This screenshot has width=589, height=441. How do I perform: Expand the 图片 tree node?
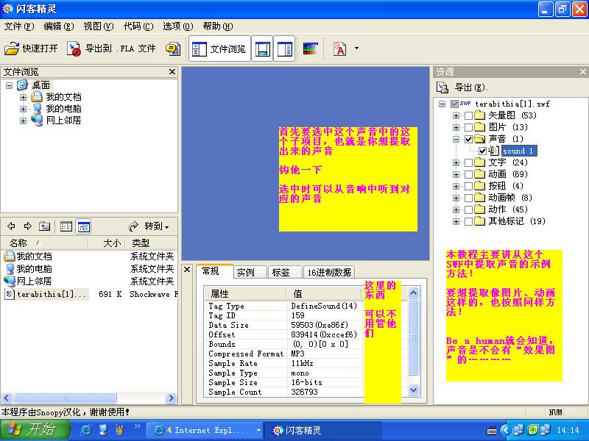(456, 127)
